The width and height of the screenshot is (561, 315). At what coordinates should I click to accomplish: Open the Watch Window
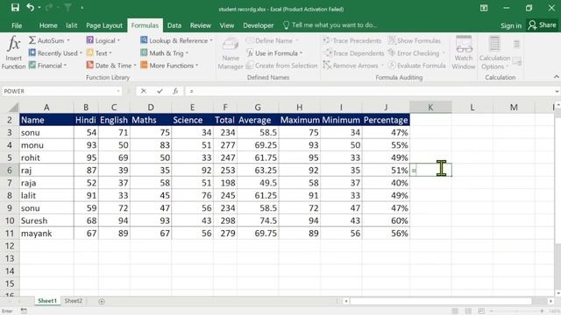(x=464, y=52)
